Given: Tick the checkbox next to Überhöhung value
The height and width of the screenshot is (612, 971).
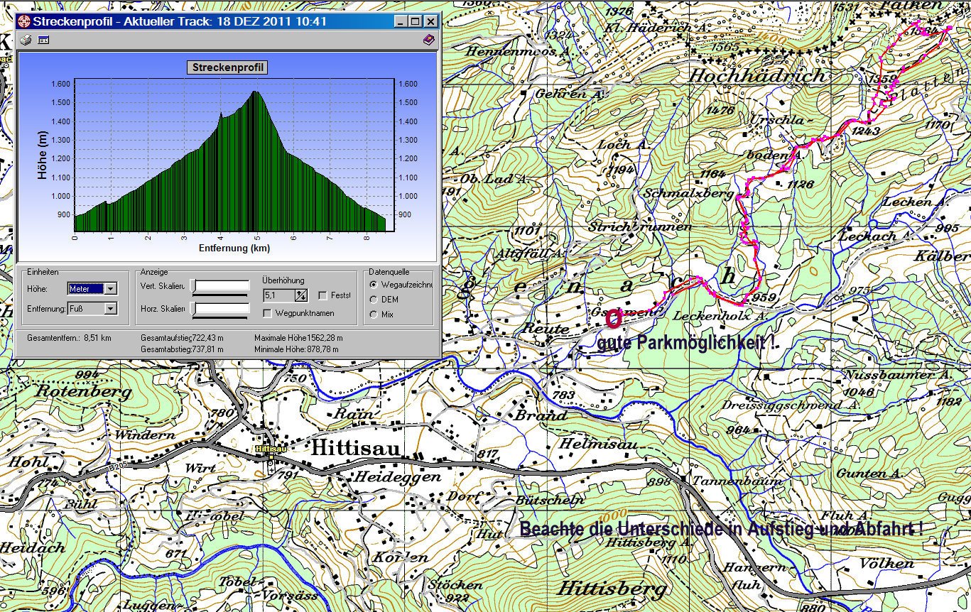Looking at the screenshot, I should (323, 295).
